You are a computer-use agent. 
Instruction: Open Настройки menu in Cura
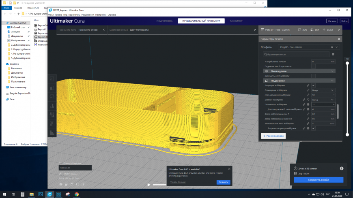point(101,15)
